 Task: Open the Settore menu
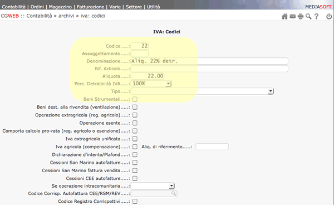pyautogui.click(x=134, y=7)
